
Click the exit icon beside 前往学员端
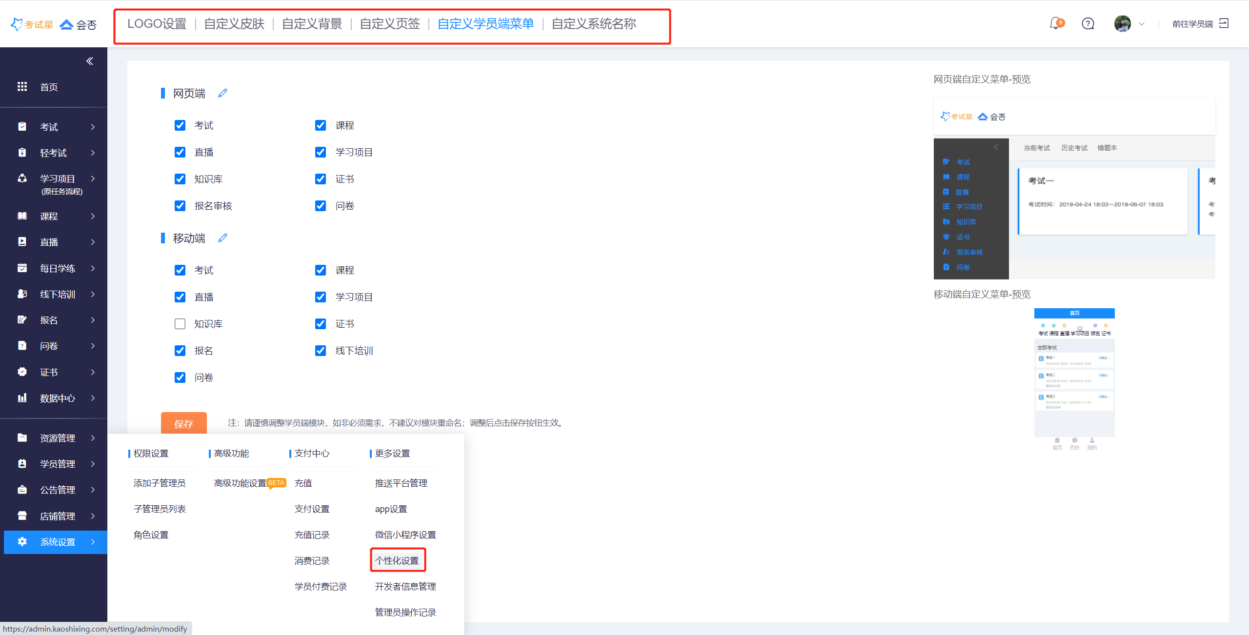(x=1224, y=23)
